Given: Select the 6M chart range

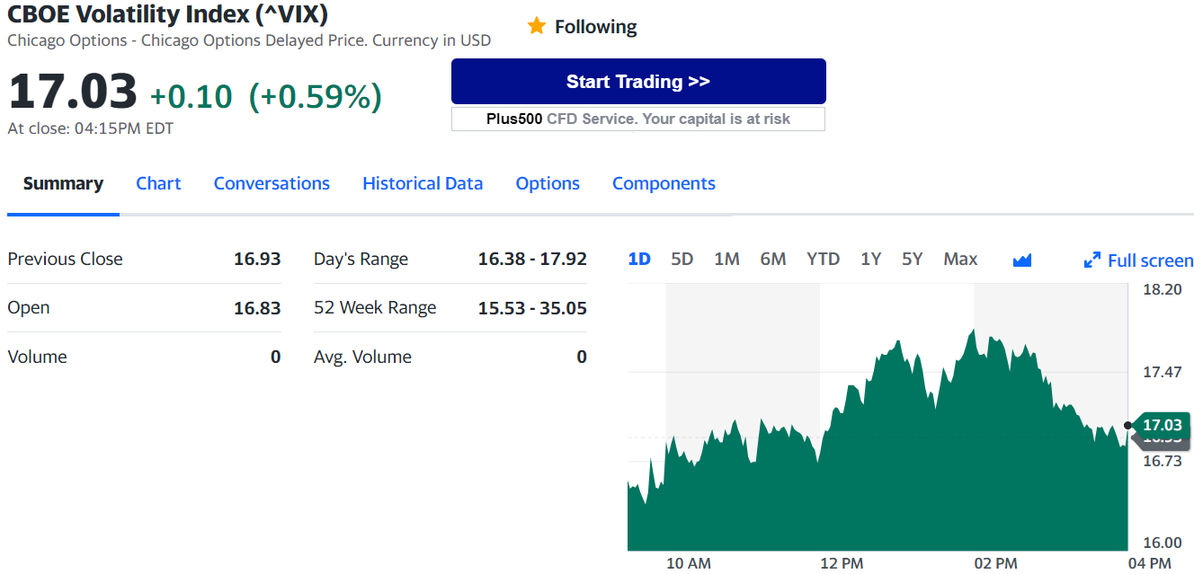Looking at the screenshot, I should 773,259.
